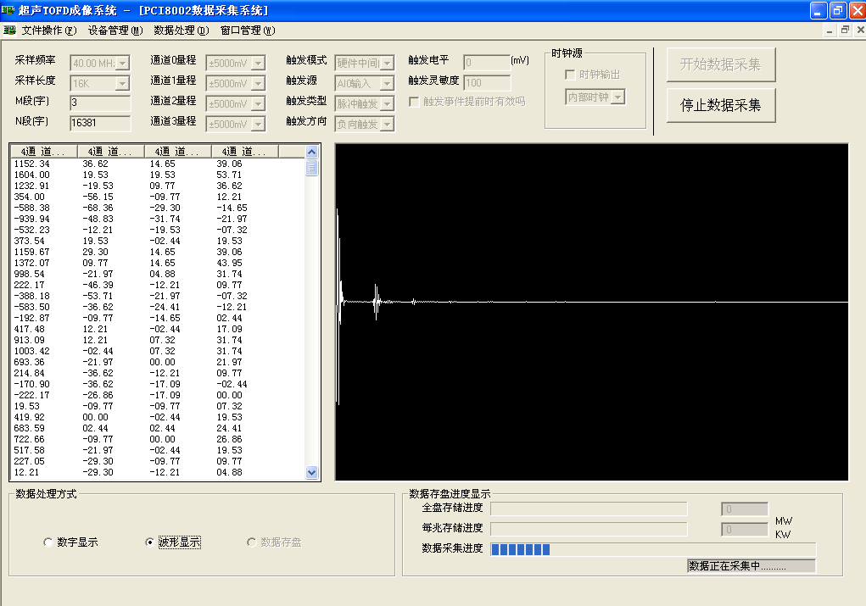The width and height of the screenshot is (866, 606).
Task: Select list row value 1372.07
Action: tap(32, 264)
